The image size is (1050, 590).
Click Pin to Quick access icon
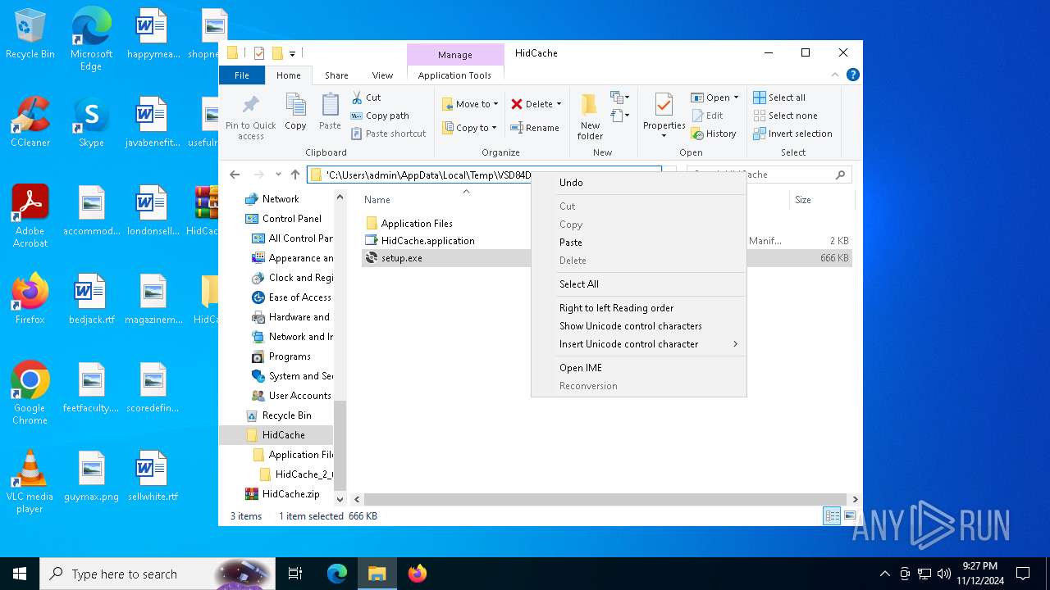(251, 116)
